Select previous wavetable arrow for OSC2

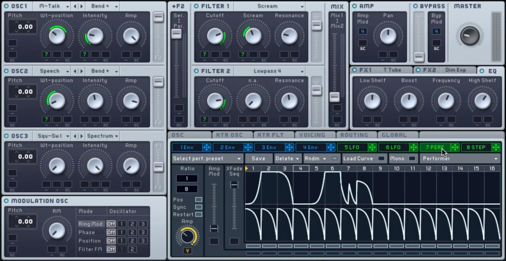click(x=75, y=71)
